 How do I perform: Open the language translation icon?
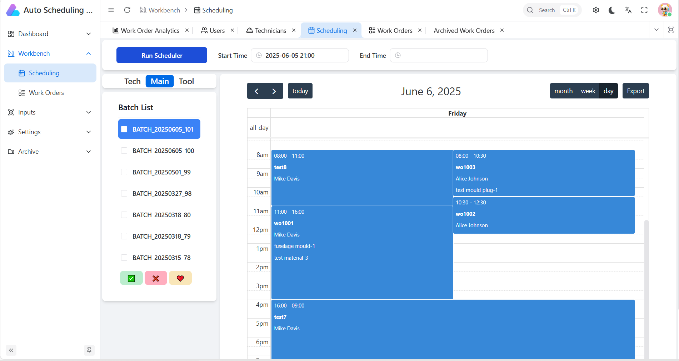(628, 10)
